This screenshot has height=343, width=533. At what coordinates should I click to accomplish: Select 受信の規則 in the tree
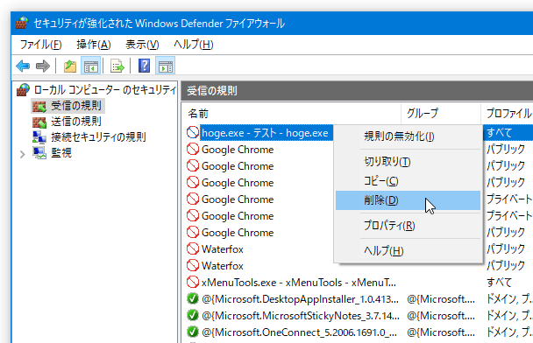point(75,106)
